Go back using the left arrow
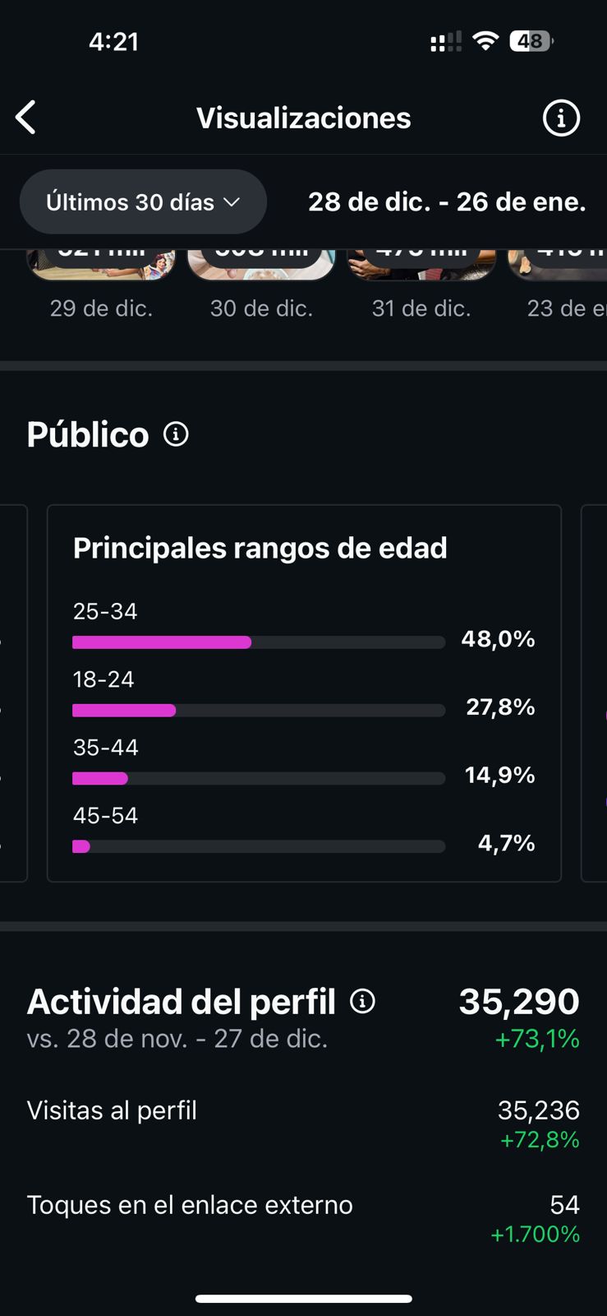The height and width of the screenshot is (1316, 607). coord(26,118)
